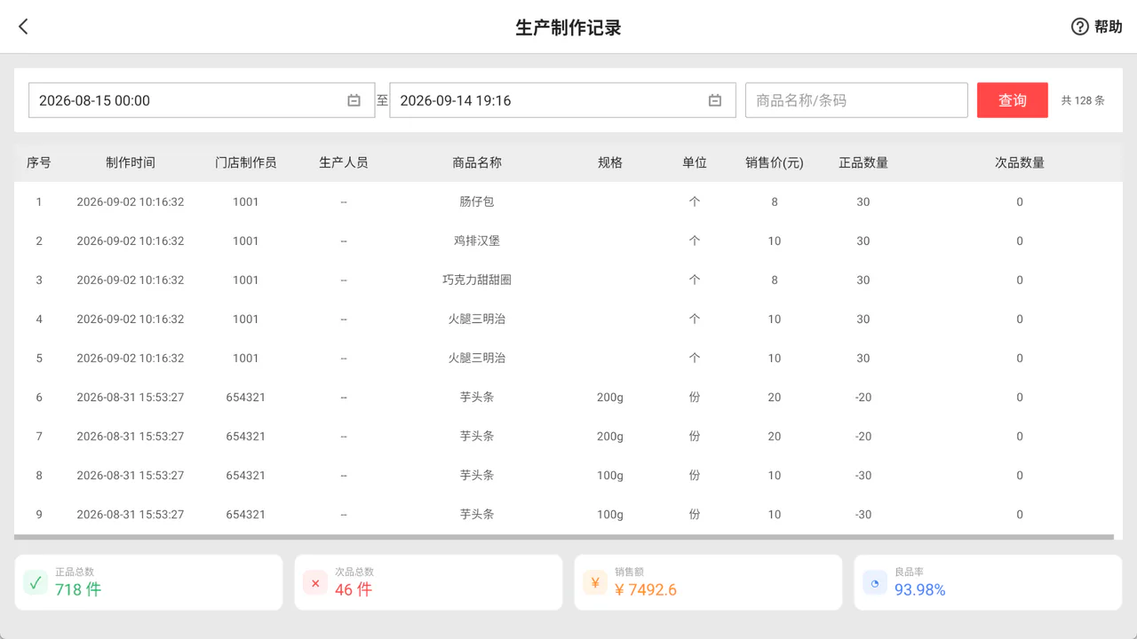
Task: Click the 门店制作员 column header
Action: click(246, 162)
